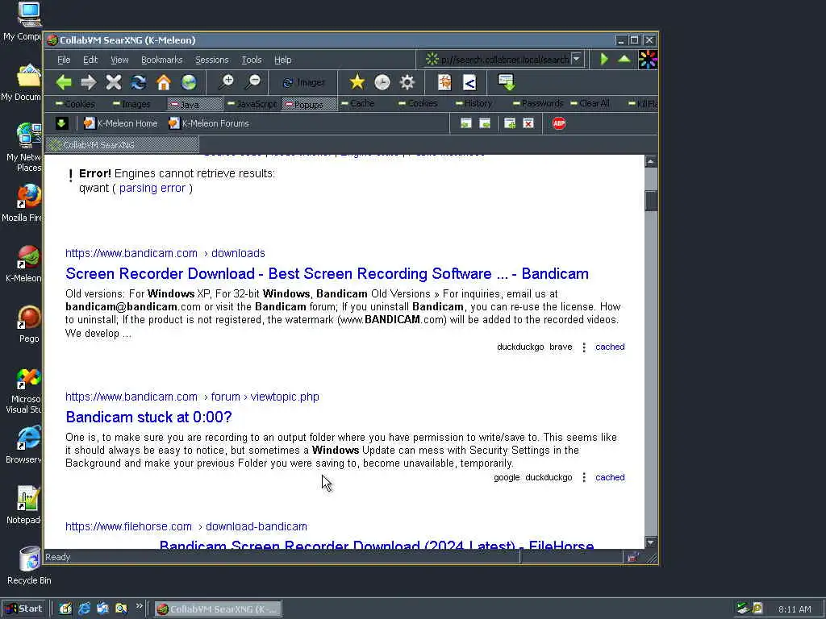This screenshot has height=619, width=826.
Task: Expand the URL bar dropdown arrow
Action: coord(576,59)
